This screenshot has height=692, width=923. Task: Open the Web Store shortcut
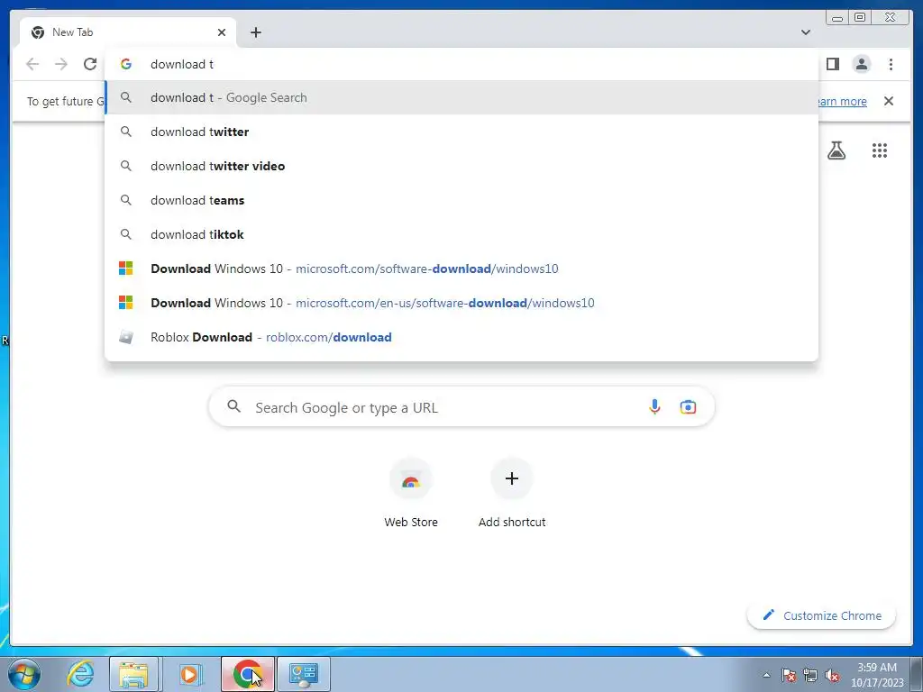pos(411,493)
